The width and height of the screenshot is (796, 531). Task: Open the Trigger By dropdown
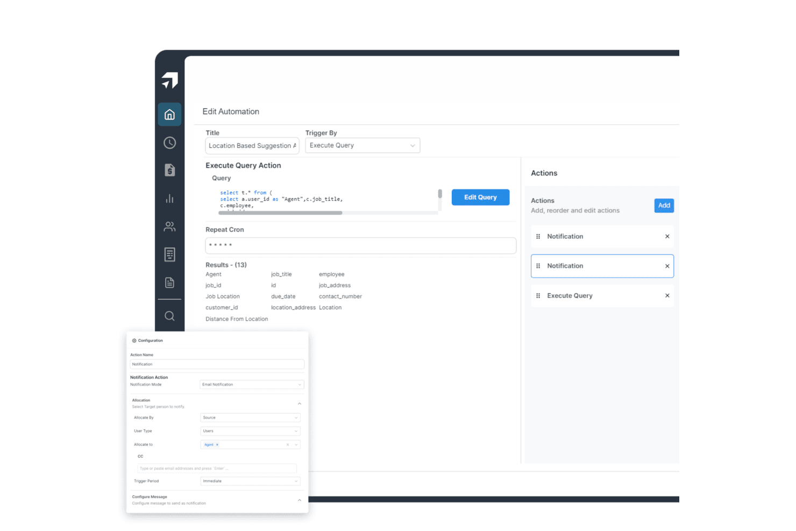click(x=363, y=145)
